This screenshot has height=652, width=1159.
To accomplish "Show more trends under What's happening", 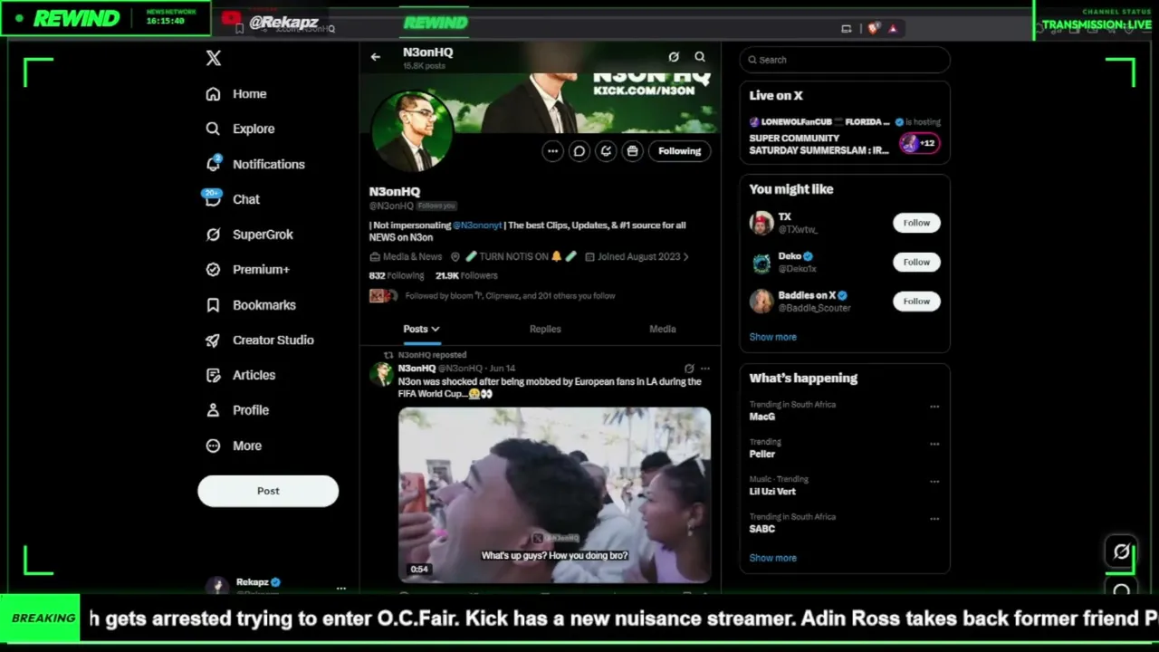I will [x=772, y=558].
